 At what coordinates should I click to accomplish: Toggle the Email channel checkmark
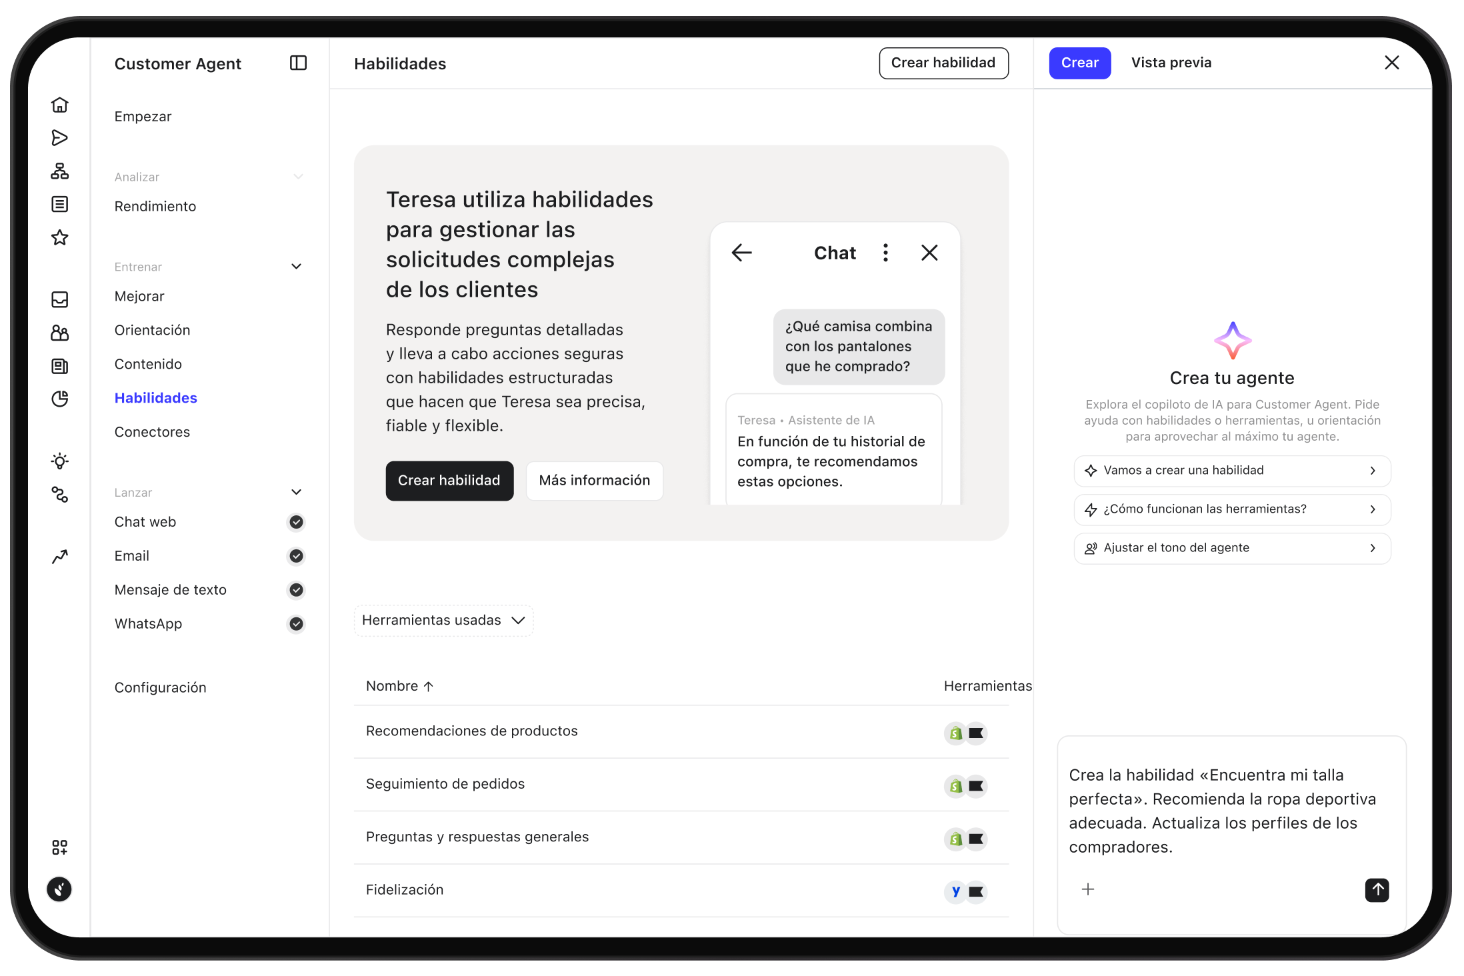(296, 556)
